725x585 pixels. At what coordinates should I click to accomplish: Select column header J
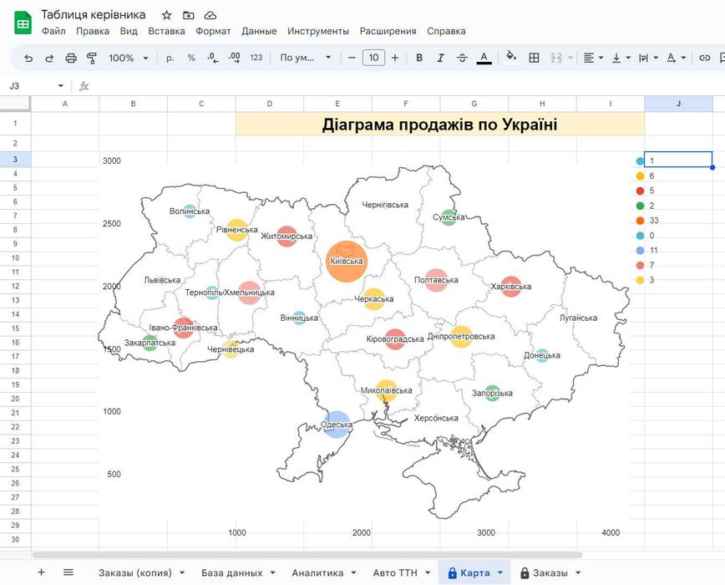(679, 104)
